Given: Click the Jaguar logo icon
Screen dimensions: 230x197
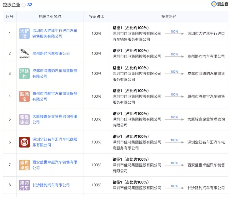Looking at the screenshot, I should coord(24,54).
